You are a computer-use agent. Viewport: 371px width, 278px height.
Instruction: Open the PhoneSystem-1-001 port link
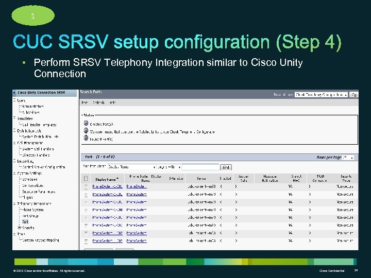[107, 186]
